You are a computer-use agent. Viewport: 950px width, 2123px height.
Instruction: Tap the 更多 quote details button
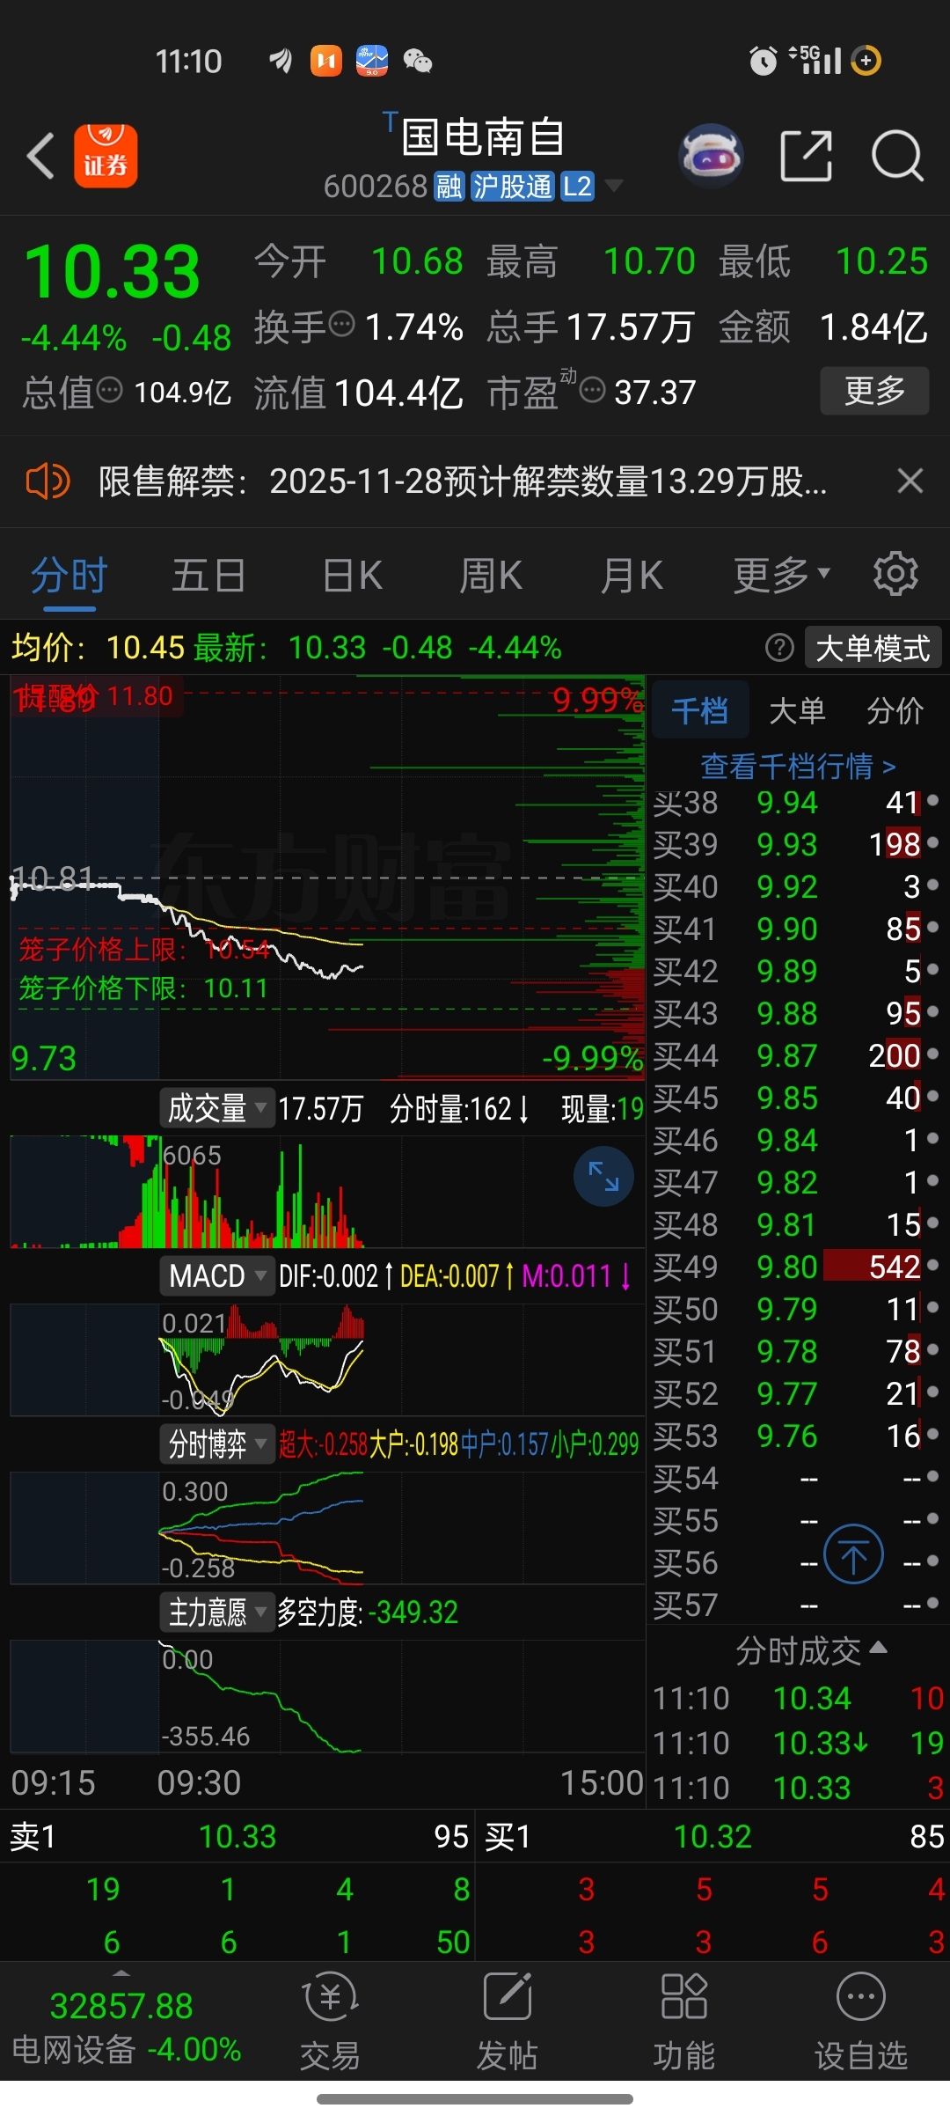(874, 390)
